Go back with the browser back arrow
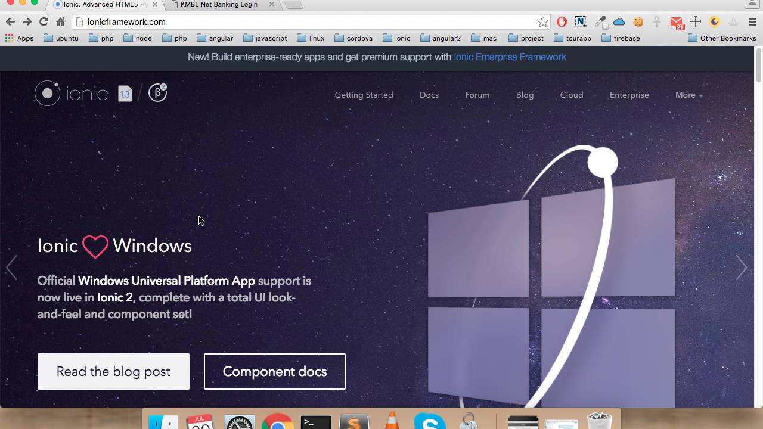 pos(10,22)
